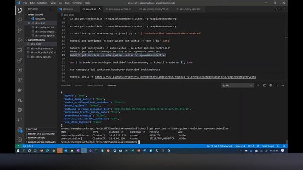
Task: Switch to the Problems panel tab
Action: [x=66, y=85]
